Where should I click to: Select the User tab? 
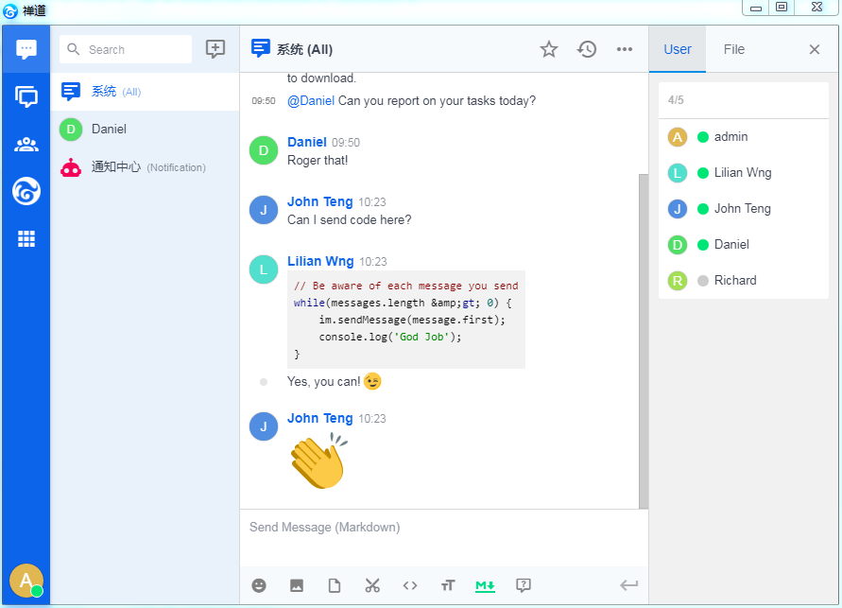pos(678,49)
